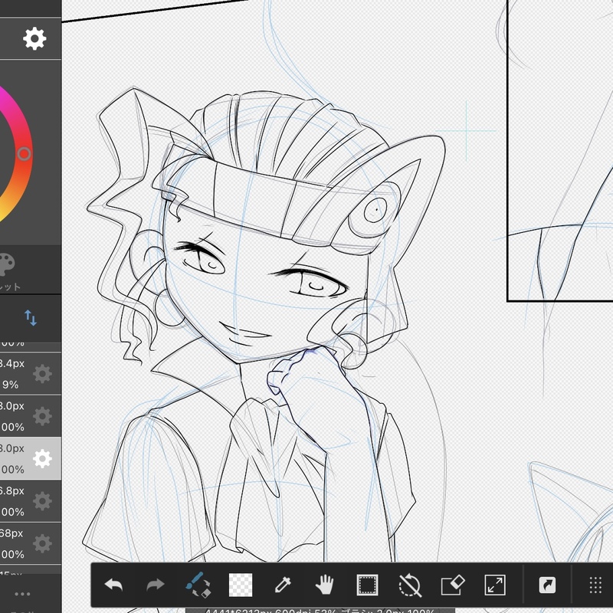The height and width of the screenshot is (613, 613).
Task: Open the dotted grid menu icon
Action: click(x=595, y=585)
